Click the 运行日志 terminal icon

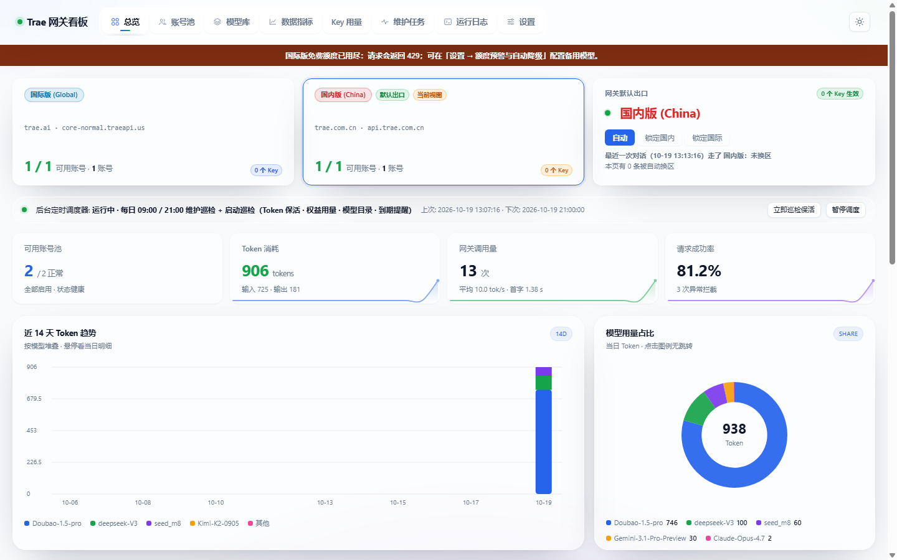coord(448,22)
